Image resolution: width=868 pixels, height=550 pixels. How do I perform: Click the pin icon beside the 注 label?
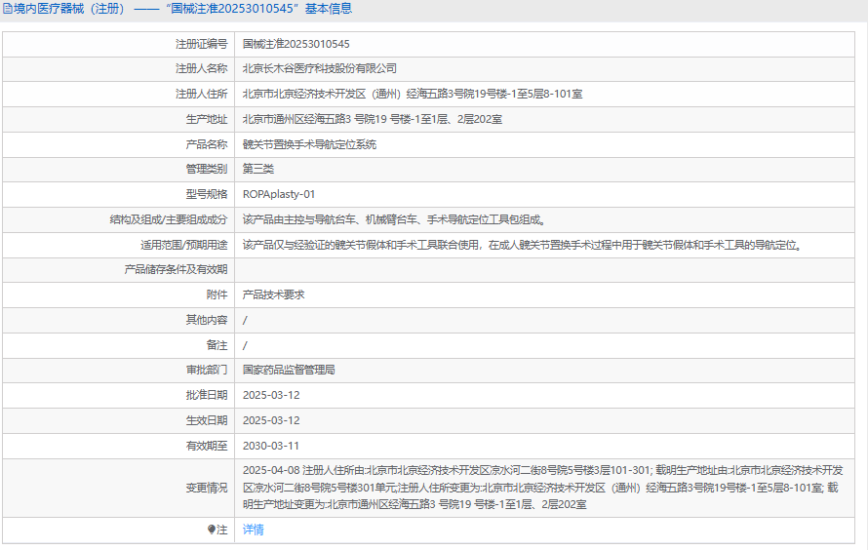tap(212, 530)
